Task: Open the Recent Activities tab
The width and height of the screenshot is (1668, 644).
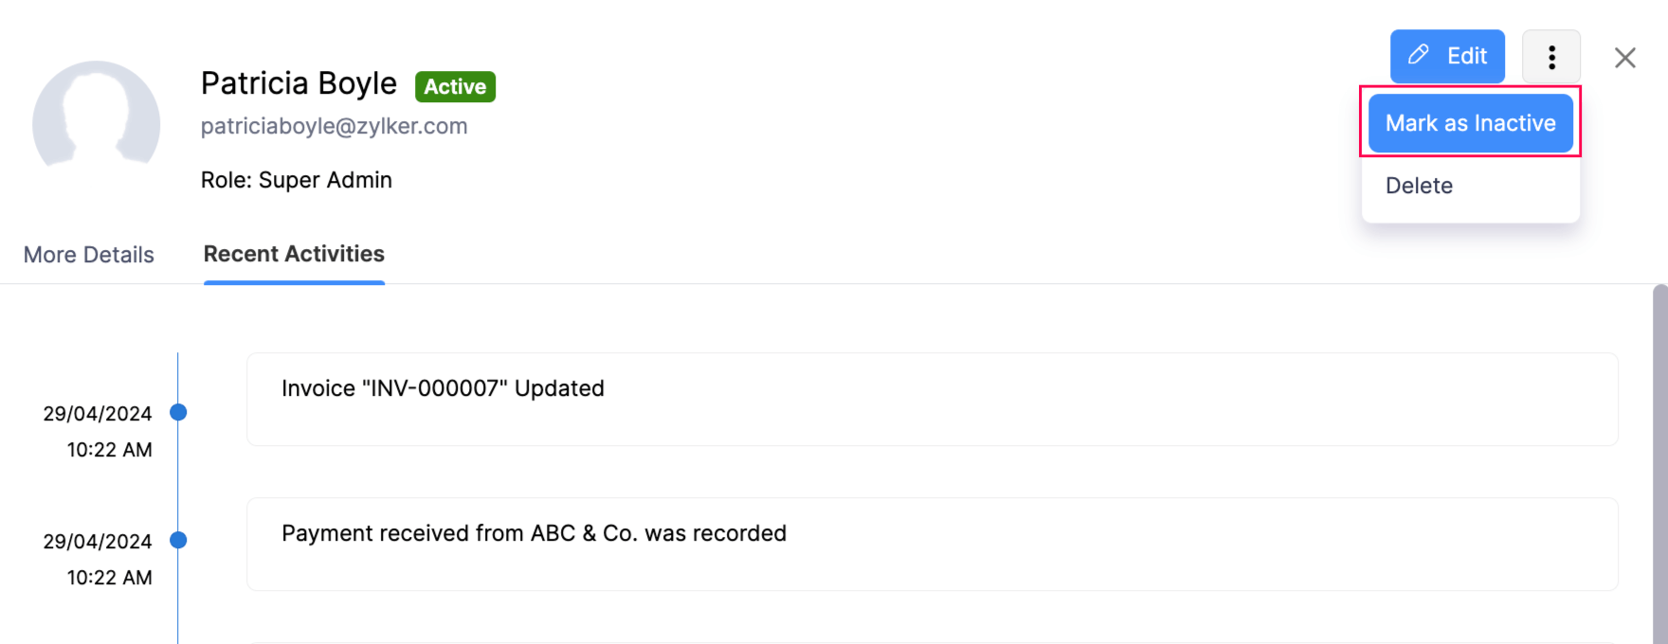Action: pyautogui.click(x=294, y=254)
